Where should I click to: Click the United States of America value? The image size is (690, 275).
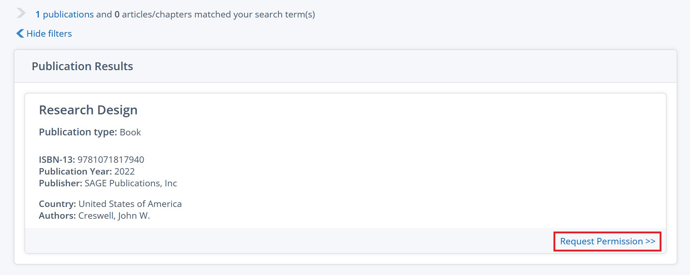tap(130, 204)
